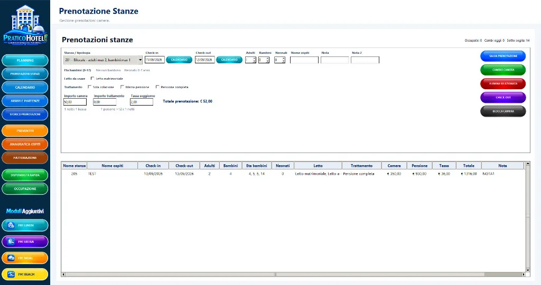Open Disponibilità Rapida section

[25, 175]
